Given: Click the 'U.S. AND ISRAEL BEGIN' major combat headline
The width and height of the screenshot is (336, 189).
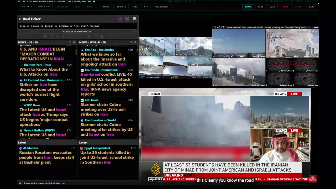Looking at the screenshot, I should click(42, 54).
